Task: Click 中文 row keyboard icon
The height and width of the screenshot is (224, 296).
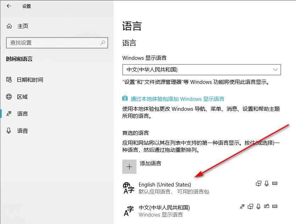Action: 275,206
